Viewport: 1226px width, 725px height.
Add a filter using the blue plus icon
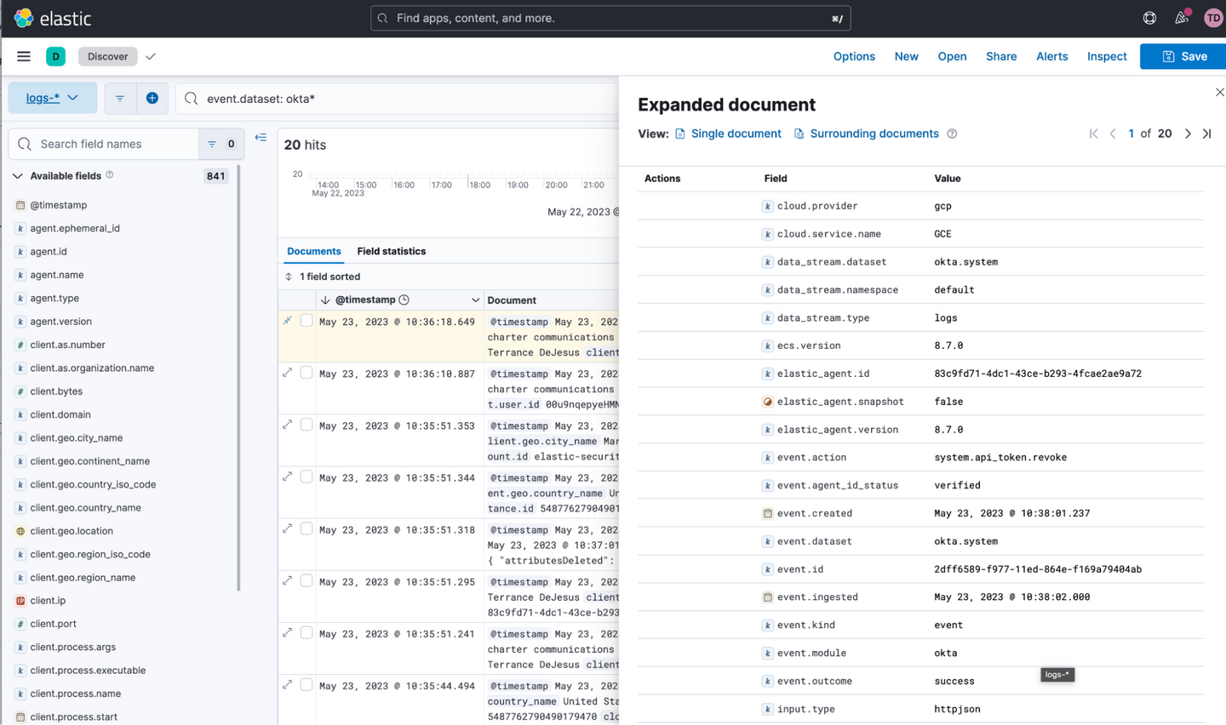[152, 98]
